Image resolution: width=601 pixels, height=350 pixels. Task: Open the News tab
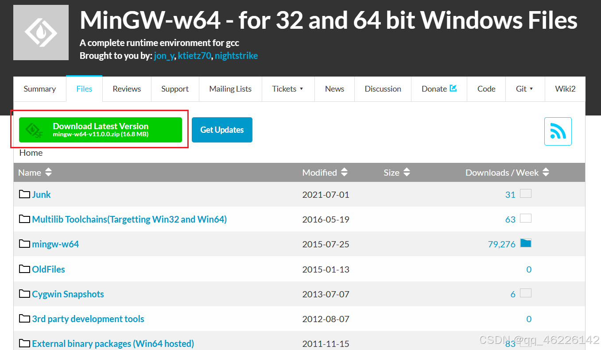(x=334, y=89)
